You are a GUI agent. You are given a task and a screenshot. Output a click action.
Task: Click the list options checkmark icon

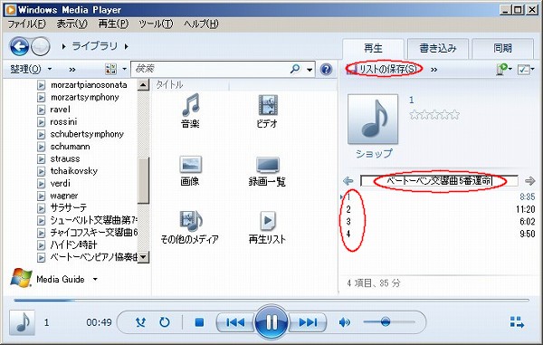click(x=523, y=70)
